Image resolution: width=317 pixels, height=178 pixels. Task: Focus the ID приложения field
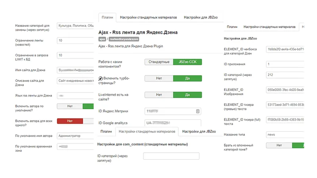[x=285, y=64]
